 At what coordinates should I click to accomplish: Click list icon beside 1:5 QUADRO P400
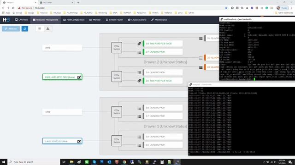click(139, 145)
